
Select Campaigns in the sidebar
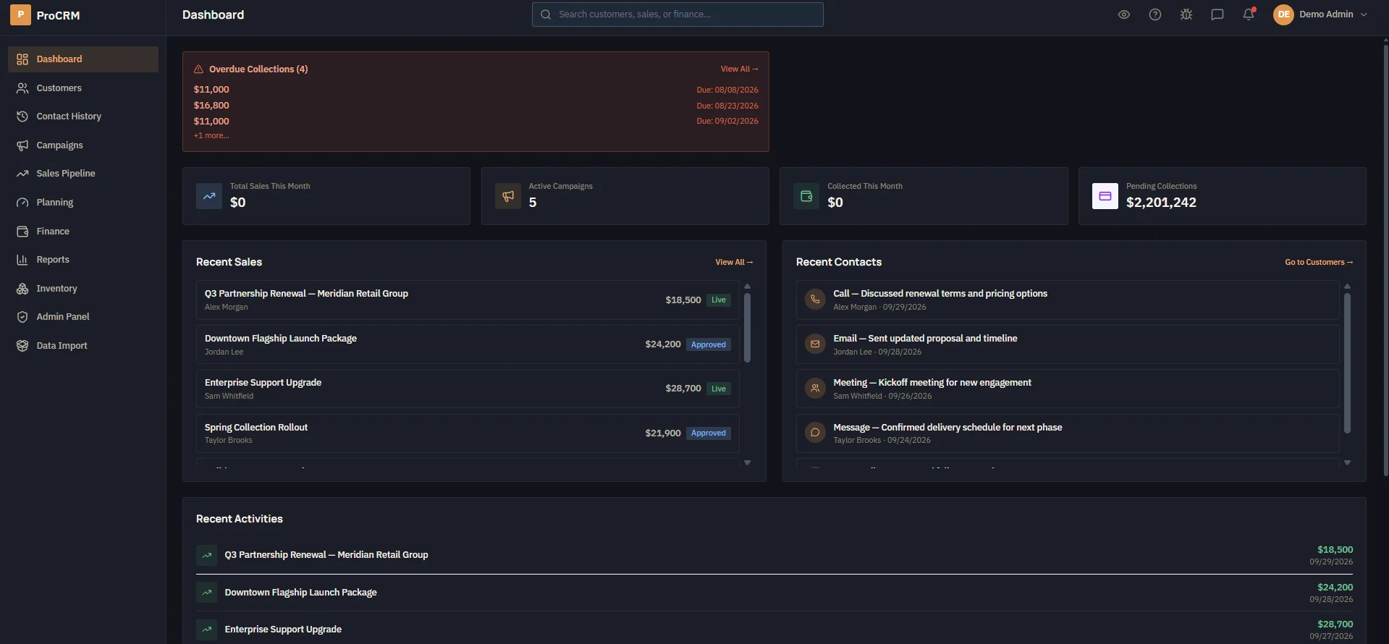click(83, 145)
